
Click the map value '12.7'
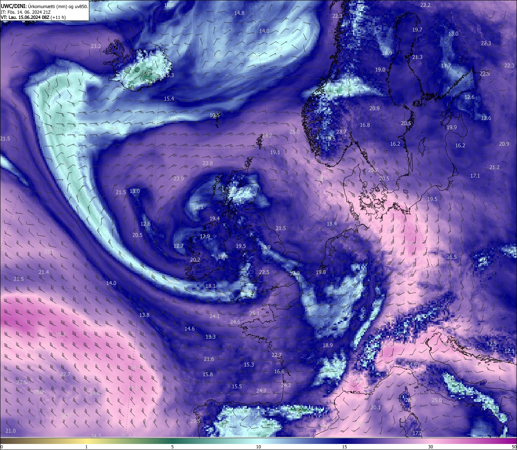179,246
